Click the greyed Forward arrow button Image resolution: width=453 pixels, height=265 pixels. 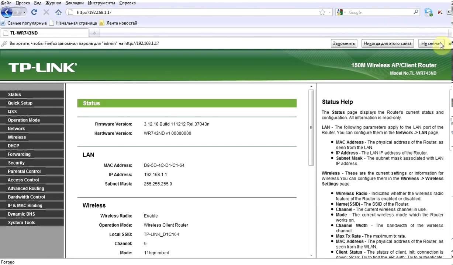pyautogui.click(x=17, y=12)
